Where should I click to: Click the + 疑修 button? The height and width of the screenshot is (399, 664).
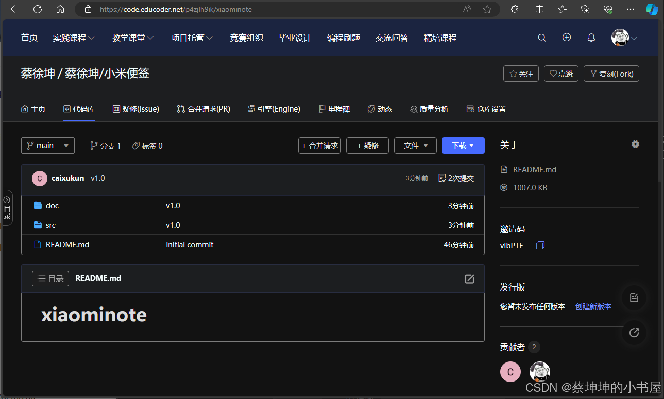(367, 146)
